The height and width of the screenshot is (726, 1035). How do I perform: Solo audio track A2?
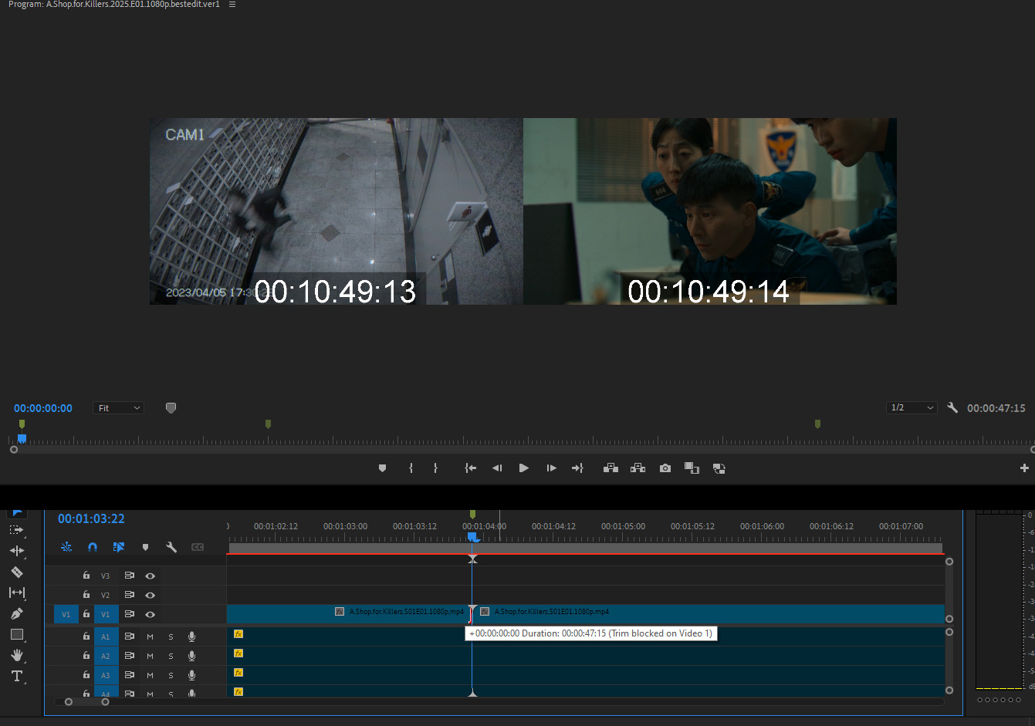171,656
